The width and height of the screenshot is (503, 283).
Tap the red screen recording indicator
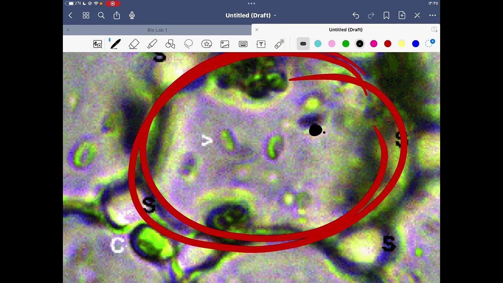[113, 4]
